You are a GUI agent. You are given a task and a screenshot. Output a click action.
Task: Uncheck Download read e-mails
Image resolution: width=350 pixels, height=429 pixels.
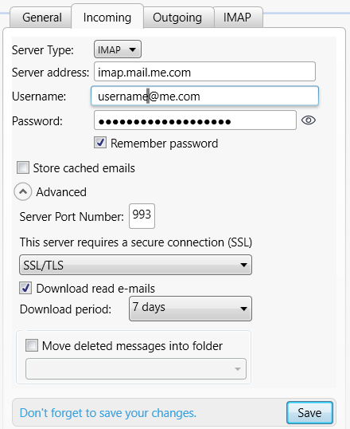click(25, 288)
